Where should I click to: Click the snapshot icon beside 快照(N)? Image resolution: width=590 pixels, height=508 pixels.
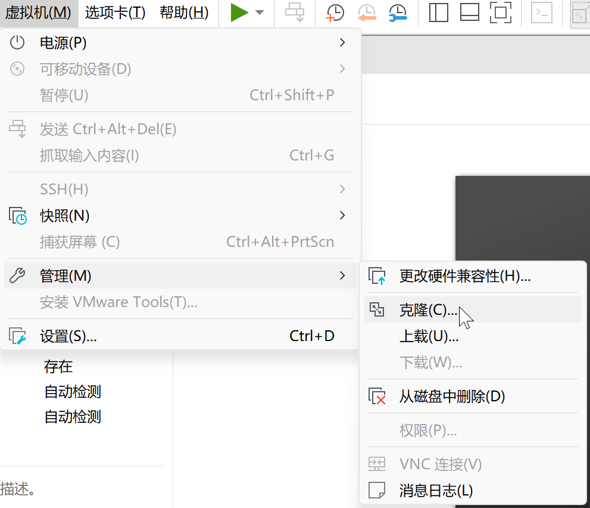pos(18,216)
